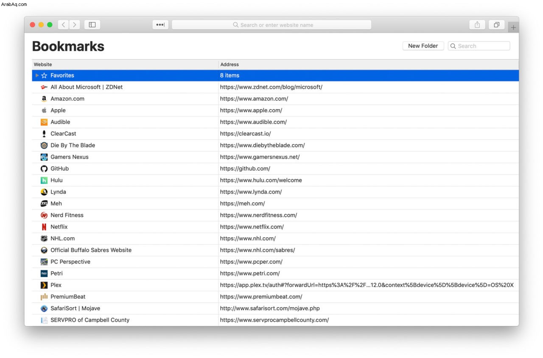Screen dimensions: 543x358
Task: Click the bookmarks Search field
Action: [x=479, y=46]
